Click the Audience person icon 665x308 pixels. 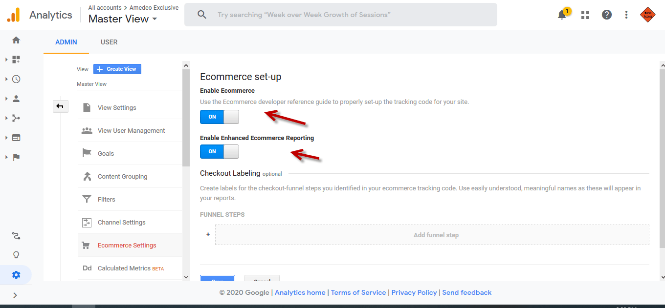[16, 98]
